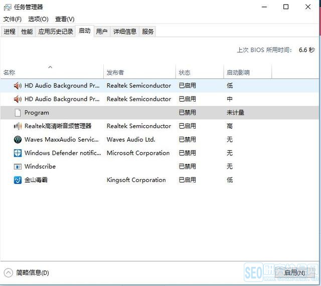Viewport: 321px width, 286px height.
Task: Close the Task Manager window
Action: point(308,7)
